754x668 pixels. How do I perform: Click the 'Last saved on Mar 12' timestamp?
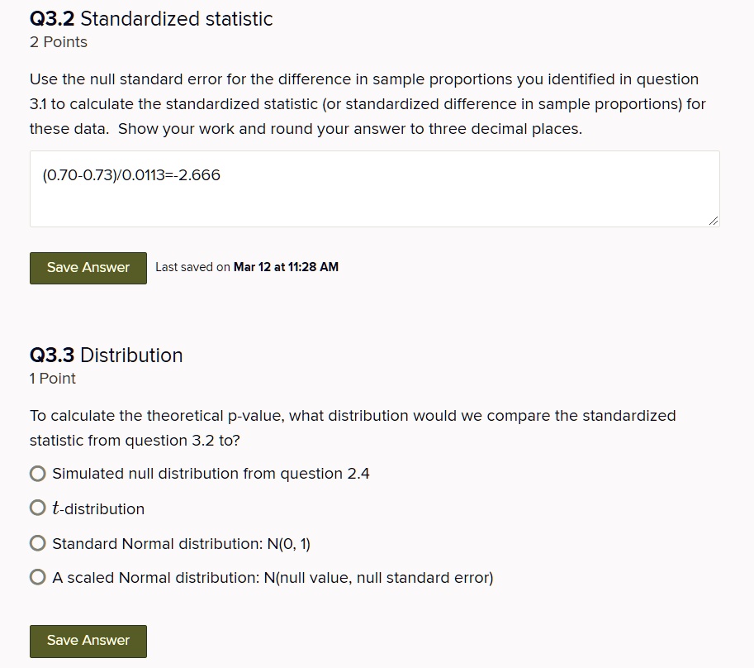click(247, 267)
